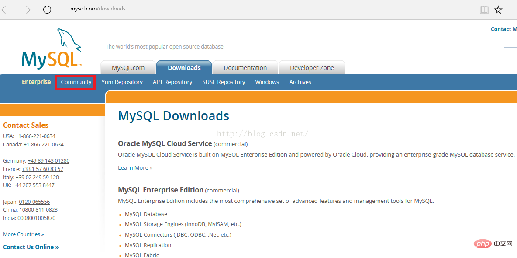Screen dimensions: 517x258
Task: Click Germany number +49 89 143 01280
Action: tap(48, 161)
